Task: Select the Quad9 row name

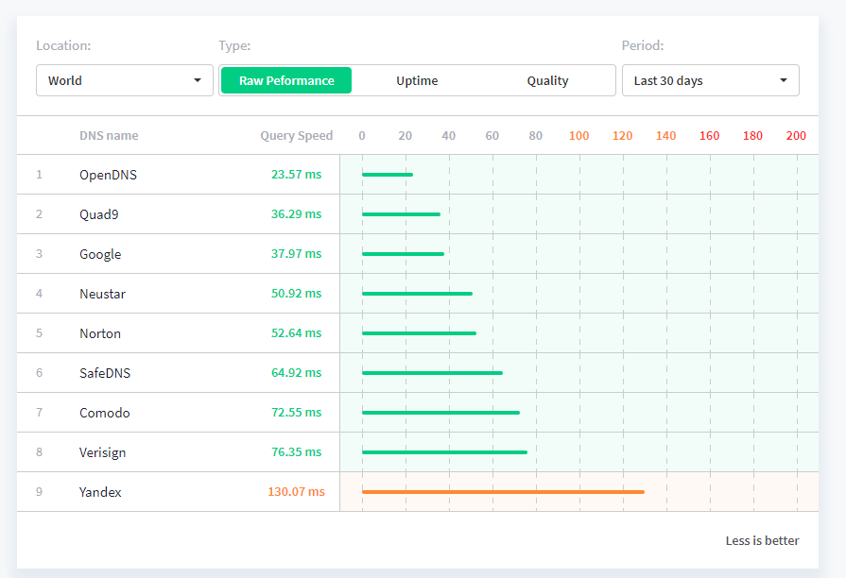Action: 98,214
